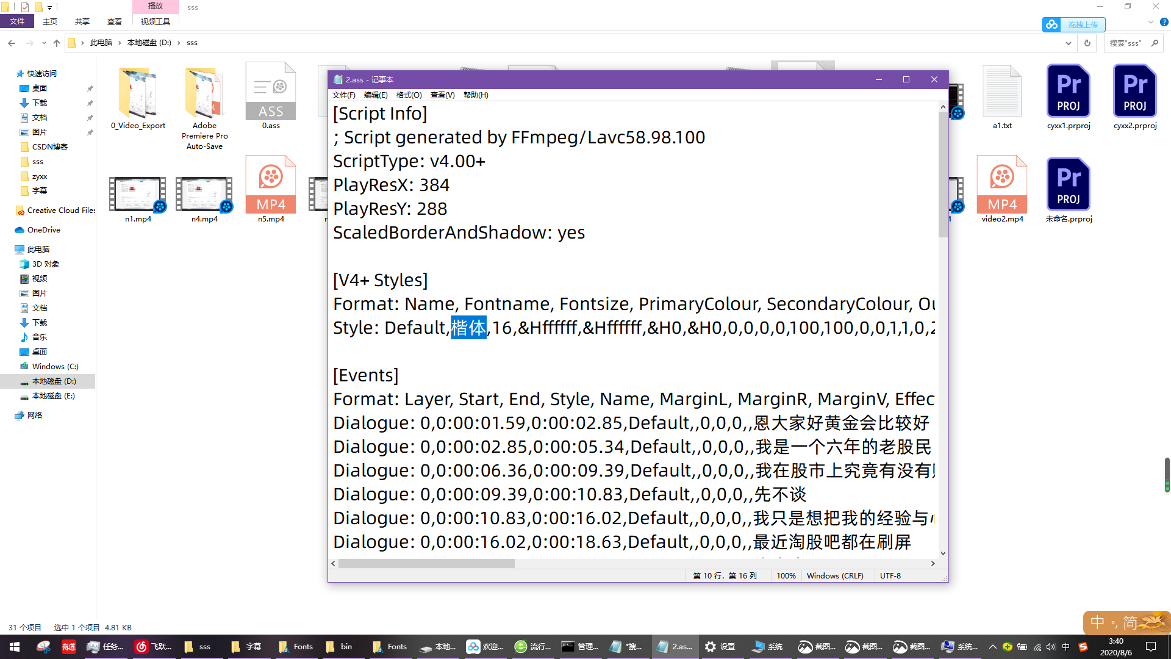Select 桌面 under quick access
The height and width of the screenshot is (659, 1171).
click(40, 88)
